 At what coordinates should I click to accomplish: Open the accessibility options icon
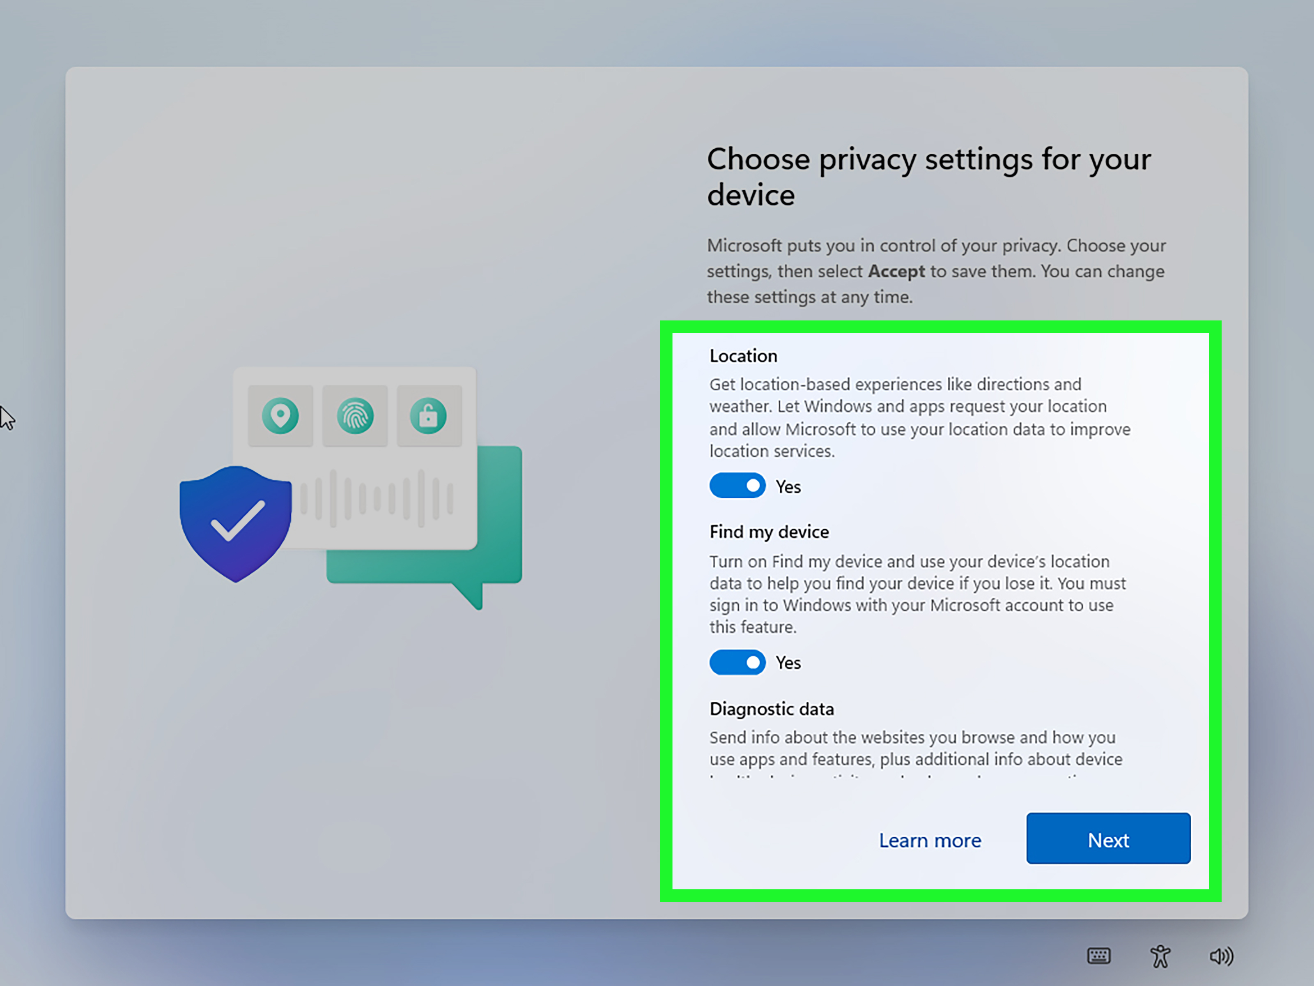point(1160,956)
